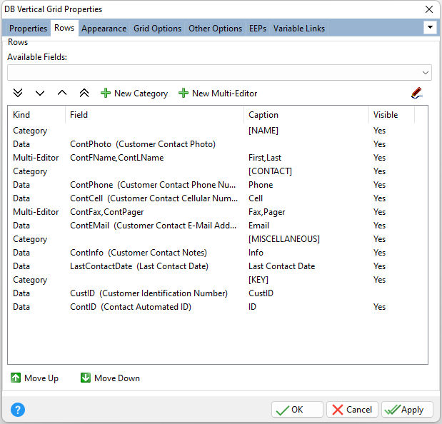
Task: Select the [CONTACT] category row
Action: point(218,171)
